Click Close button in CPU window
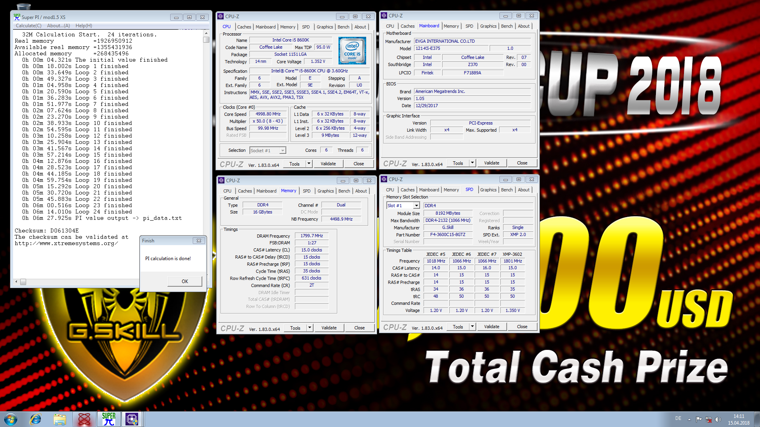Viewport: 760px width, 427px height. click(x=359, y=164)
